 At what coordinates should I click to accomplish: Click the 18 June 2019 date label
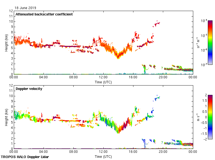25,8
